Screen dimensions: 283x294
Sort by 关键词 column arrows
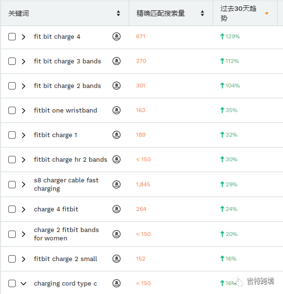(x=118, y=13)
